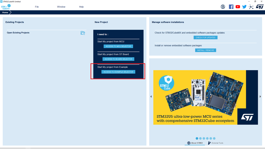The width and height of the screenshot is (265, 152).
Task: Restore down the STM32CubeMX window
Action: click(255, 2)
